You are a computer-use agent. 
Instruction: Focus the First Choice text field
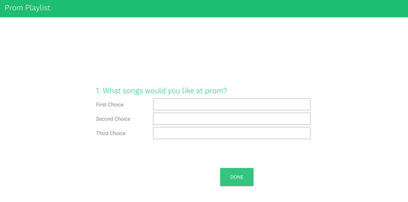232,105
